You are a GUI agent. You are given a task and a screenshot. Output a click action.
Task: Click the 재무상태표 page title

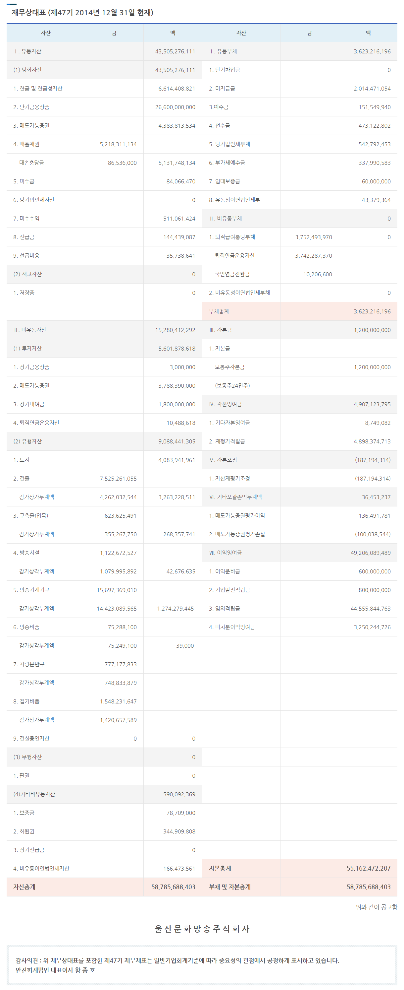coord(82,13)
